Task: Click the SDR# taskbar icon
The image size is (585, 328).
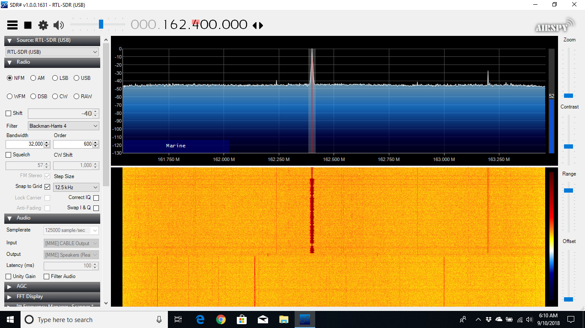Action: [x=305, y=319]
